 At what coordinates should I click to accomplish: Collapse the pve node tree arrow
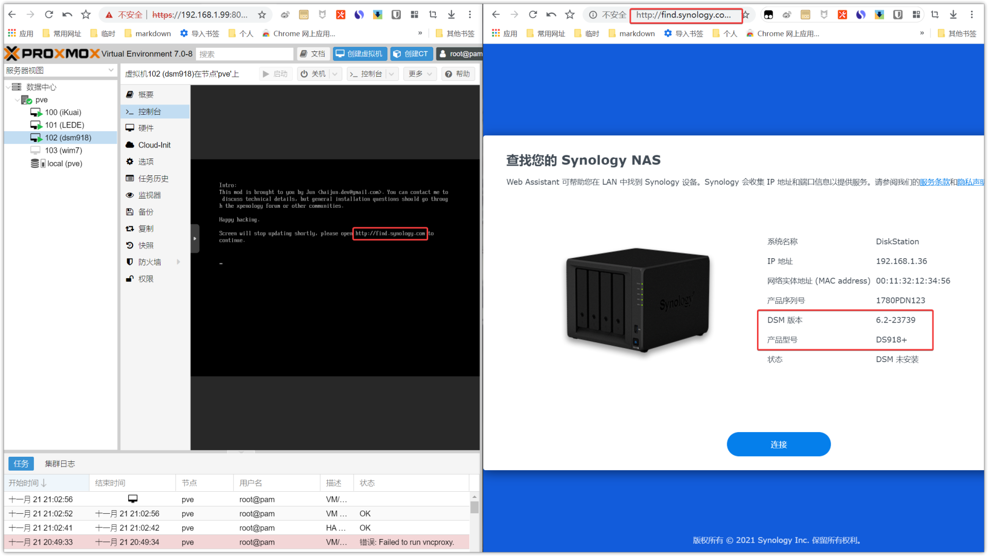(17, 100)
